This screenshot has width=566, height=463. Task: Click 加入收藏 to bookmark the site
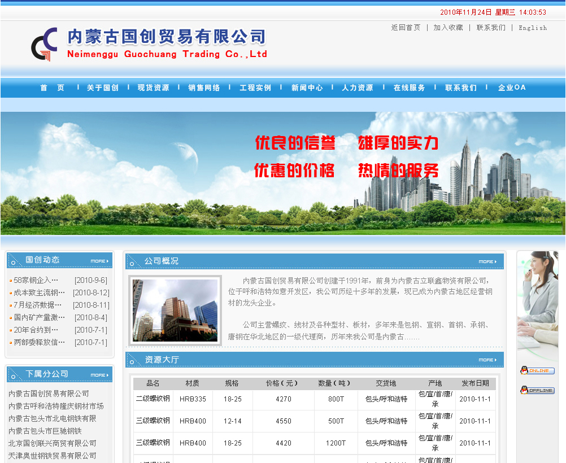pyautogui.click(x=448, y=28)
